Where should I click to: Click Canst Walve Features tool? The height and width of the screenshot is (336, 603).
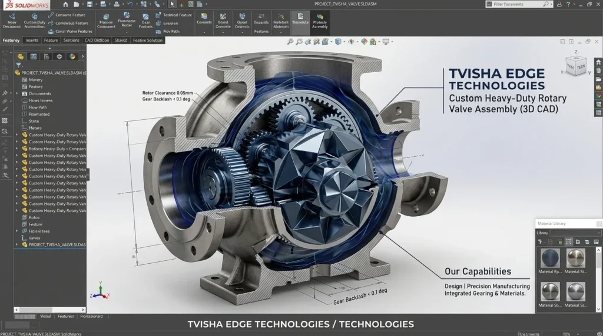70,32
